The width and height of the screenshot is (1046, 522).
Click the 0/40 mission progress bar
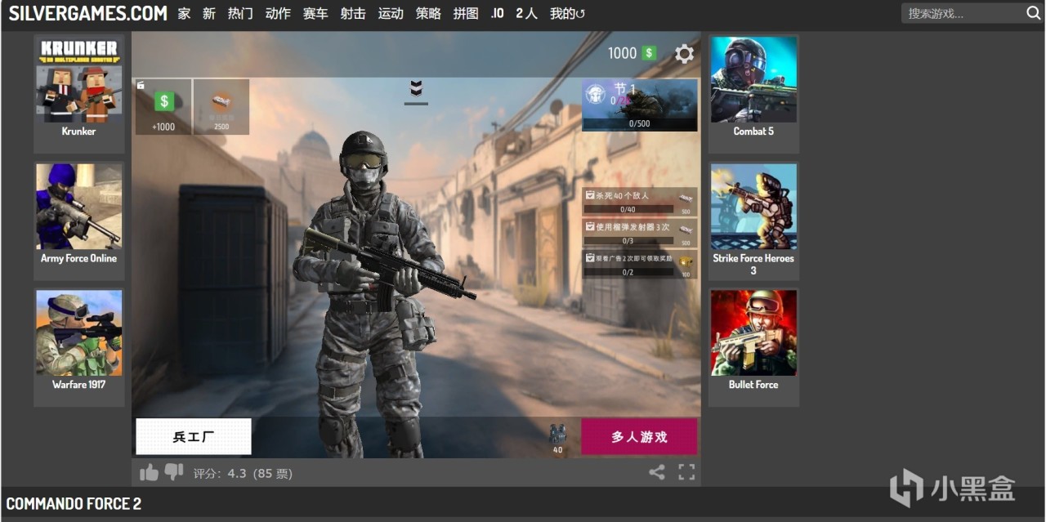(628, 210)
